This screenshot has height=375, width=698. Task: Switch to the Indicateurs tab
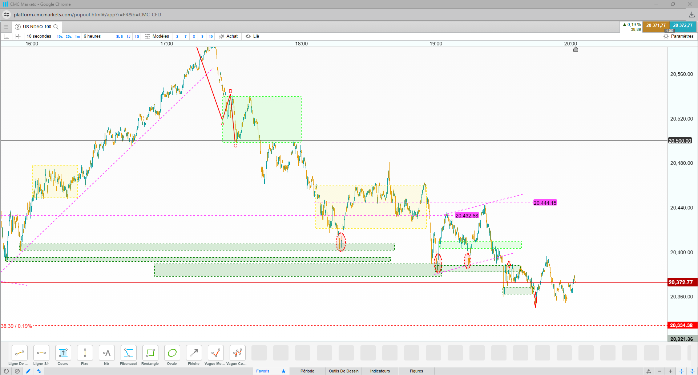[x=380, y=371]
